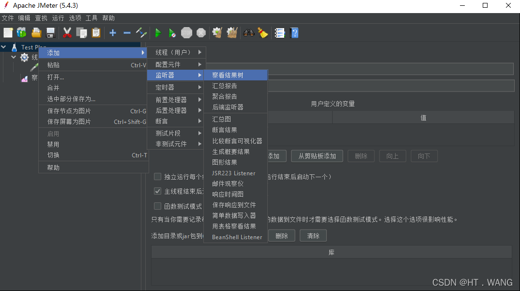This screenshot has height=291, width=520.
Task: Expand the 定时器 submenu
Action: coord(176,87)
